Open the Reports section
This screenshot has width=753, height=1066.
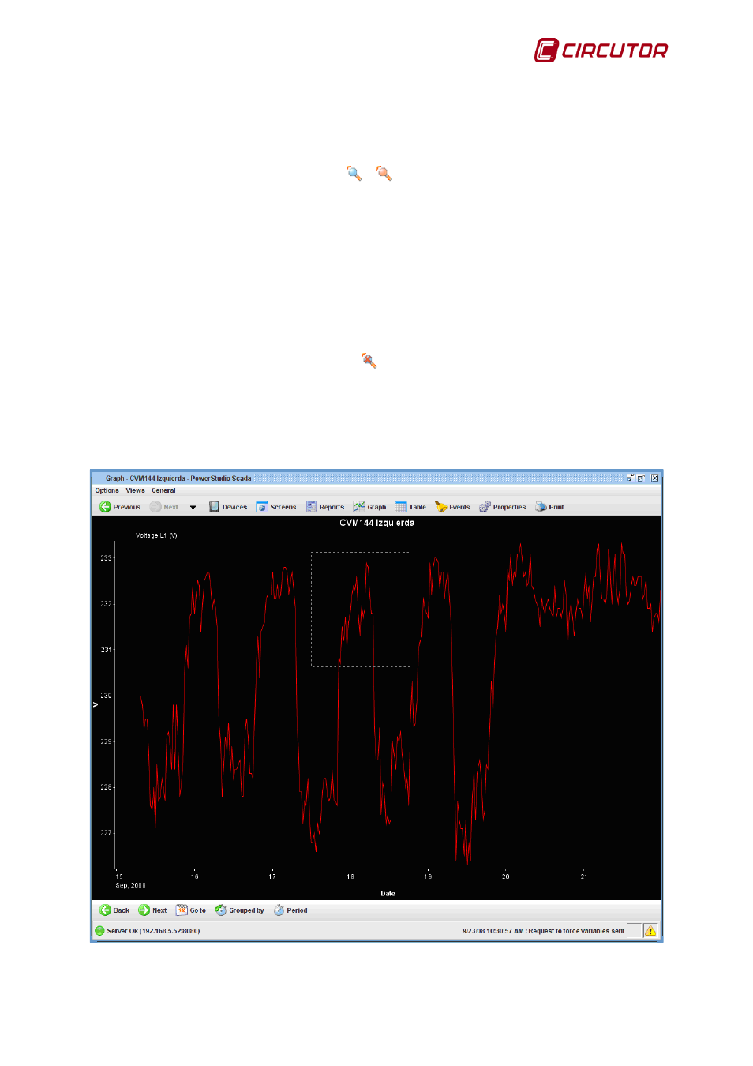pos(325,507)
